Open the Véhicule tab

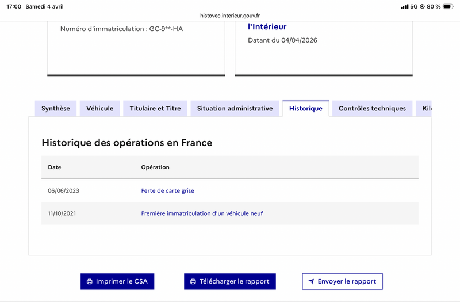[100, 108]
